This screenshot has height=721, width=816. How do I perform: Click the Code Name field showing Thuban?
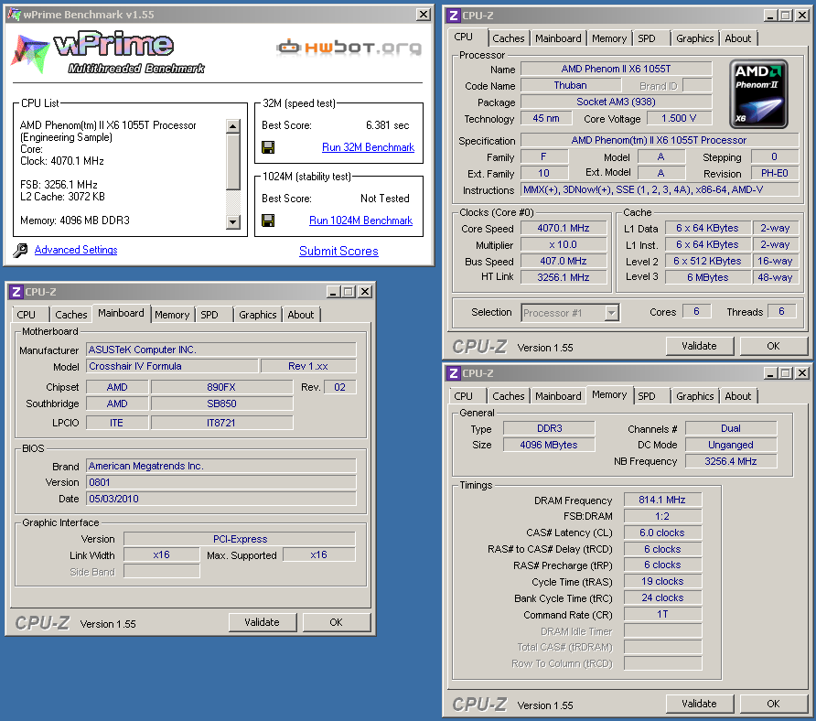pos(570,85)
